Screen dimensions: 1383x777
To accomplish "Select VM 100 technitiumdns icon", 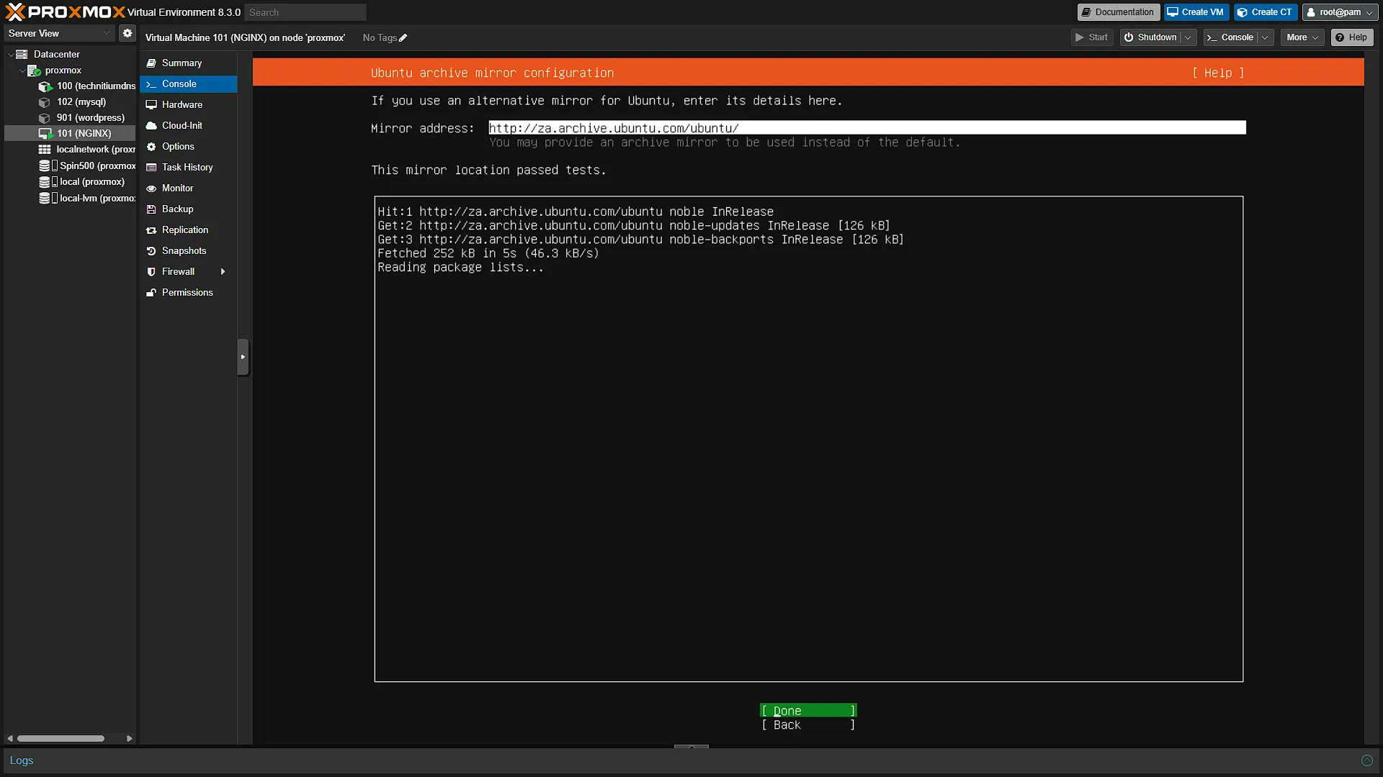I will point(45,86).
